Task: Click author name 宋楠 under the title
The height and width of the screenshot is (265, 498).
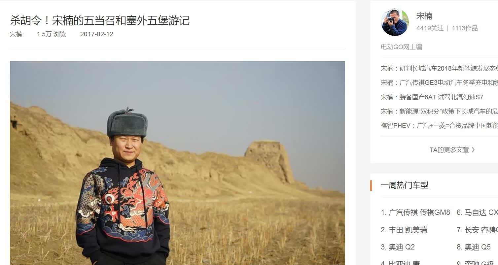Action: coord(16,34)
